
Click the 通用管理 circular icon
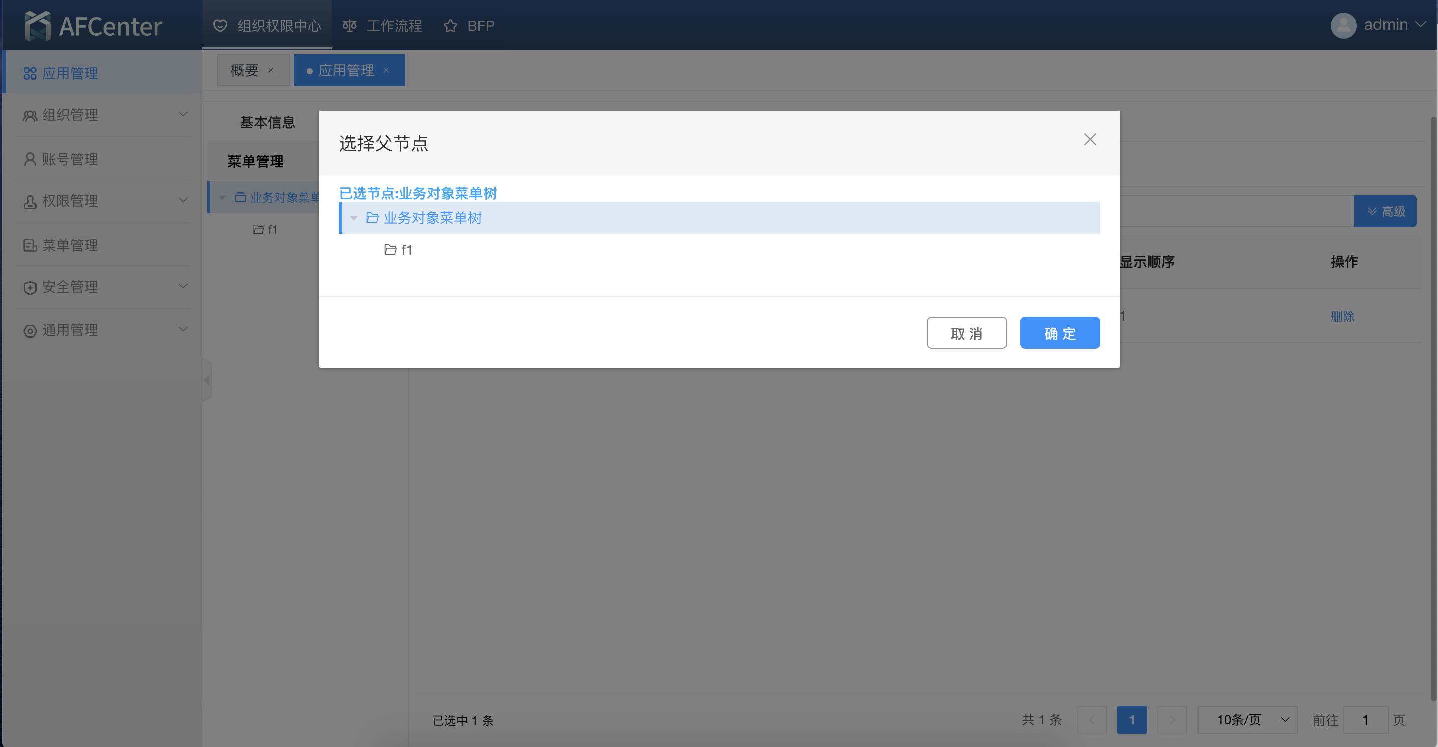(30, 331)
